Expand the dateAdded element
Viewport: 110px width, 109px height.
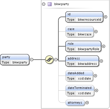click(95, 76)
